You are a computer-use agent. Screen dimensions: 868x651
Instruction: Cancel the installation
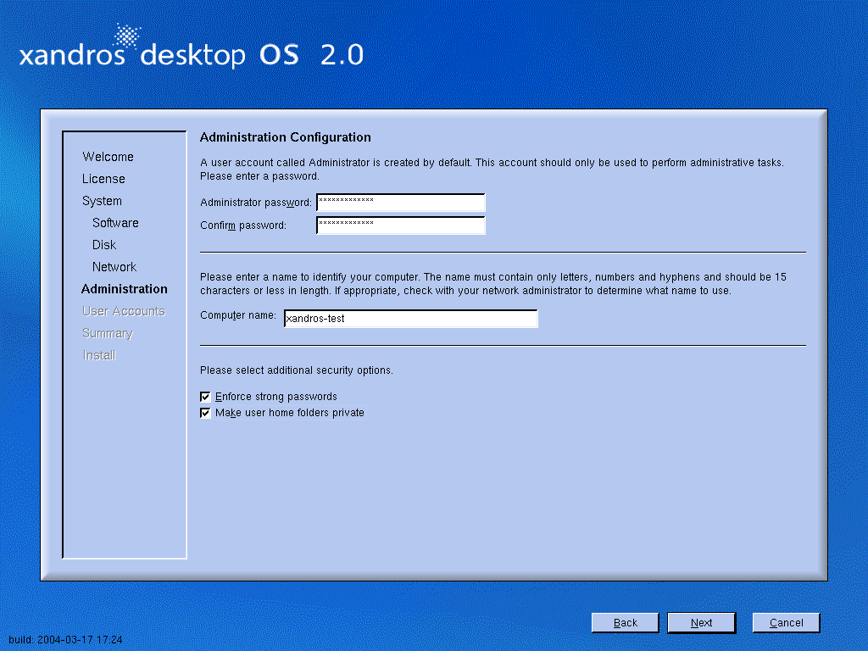click(786, 623)
